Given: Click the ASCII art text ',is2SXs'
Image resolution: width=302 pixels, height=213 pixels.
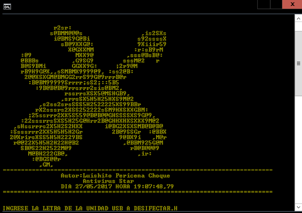Looking at the screenshot, I should pos(154,33).
